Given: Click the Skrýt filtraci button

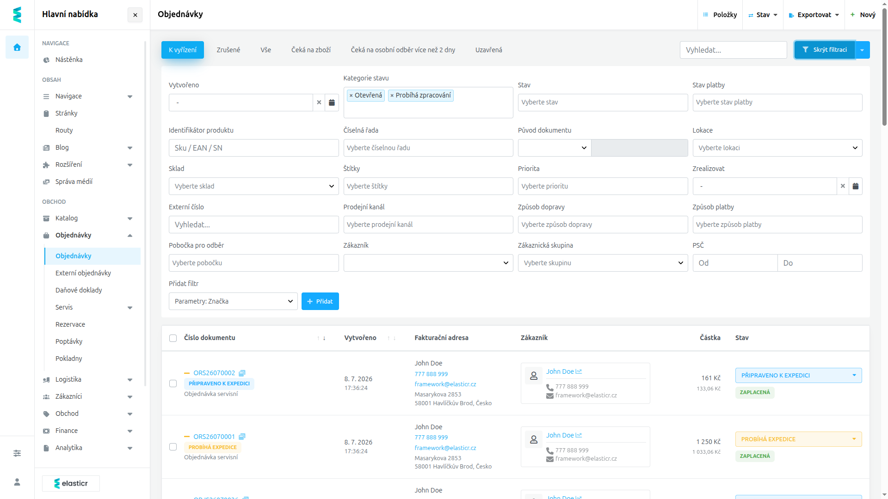Looking at the screenshot, I should click(825, 50).
